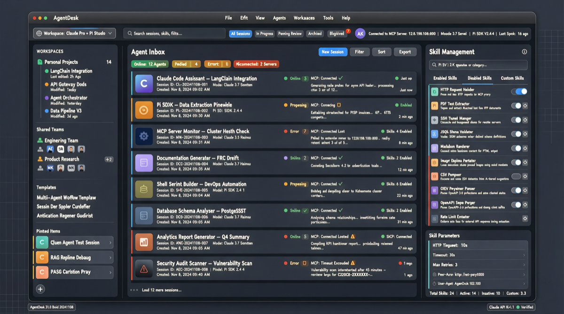
Task: Disable the JSQL Schema Validator skill
Action: [x=516, y=134]
